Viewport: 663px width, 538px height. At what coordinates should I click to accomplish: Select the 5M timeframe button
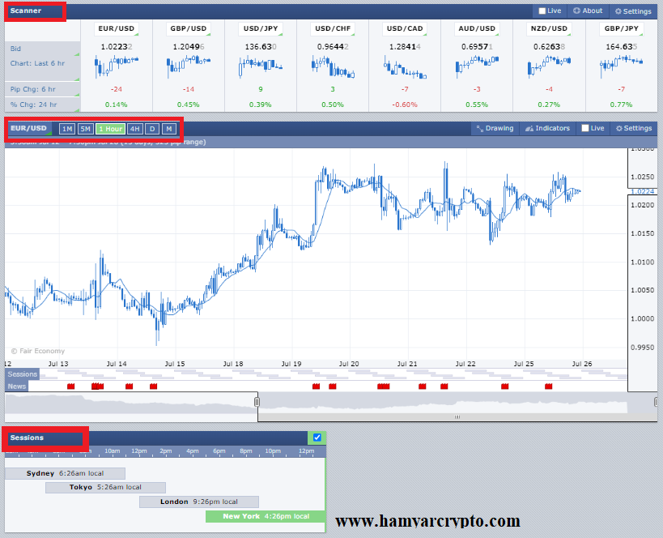(85, 128)
